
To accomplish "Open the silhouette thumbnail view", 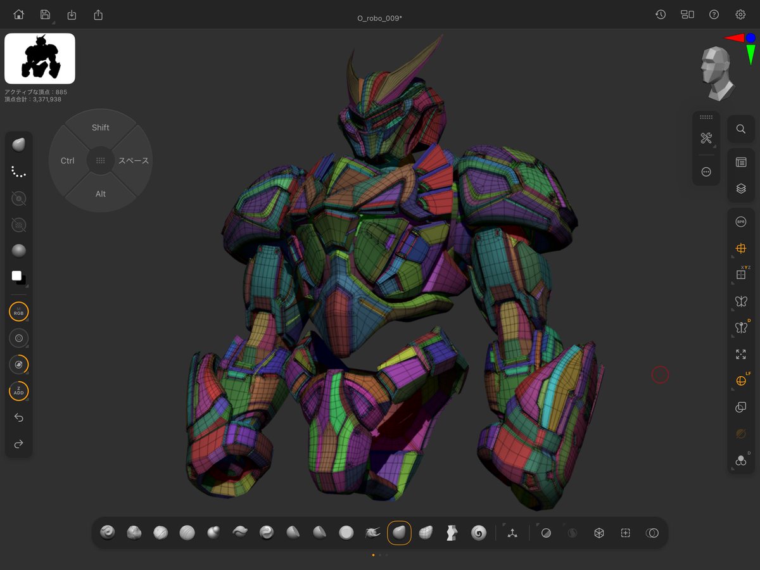I will coord(40,59).
